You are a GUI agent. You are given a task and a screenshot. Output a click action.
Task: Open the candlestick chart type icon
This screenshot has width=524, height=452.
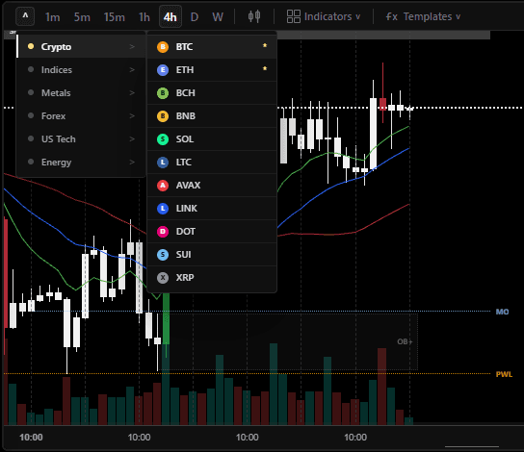pos(254,16)
